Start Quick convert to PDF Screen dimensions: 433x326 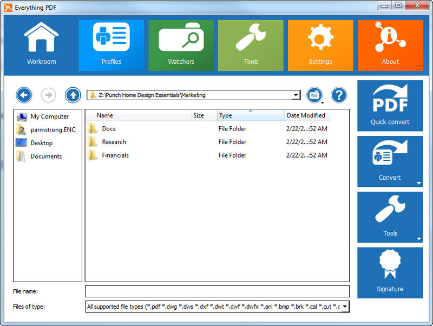tap(390, 106)
